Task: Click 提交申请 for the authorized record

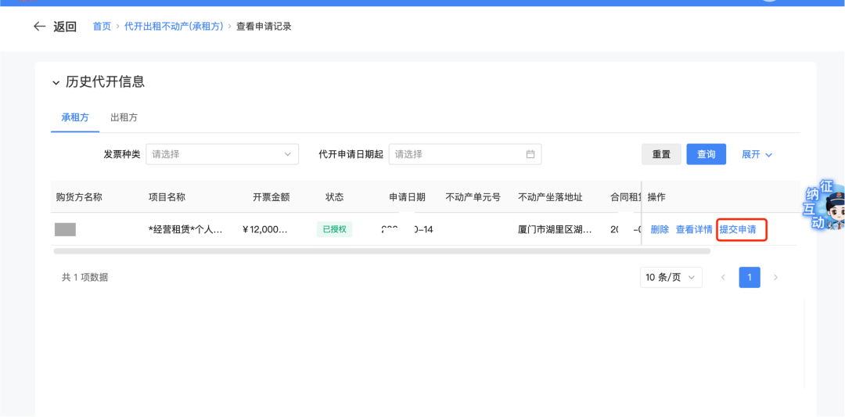Action: coord(738,229)
